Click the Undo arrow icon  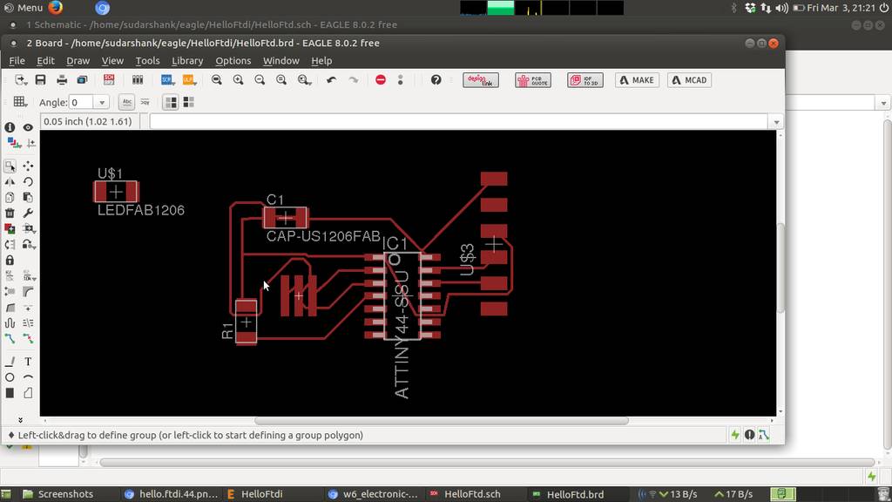point(331,80)
